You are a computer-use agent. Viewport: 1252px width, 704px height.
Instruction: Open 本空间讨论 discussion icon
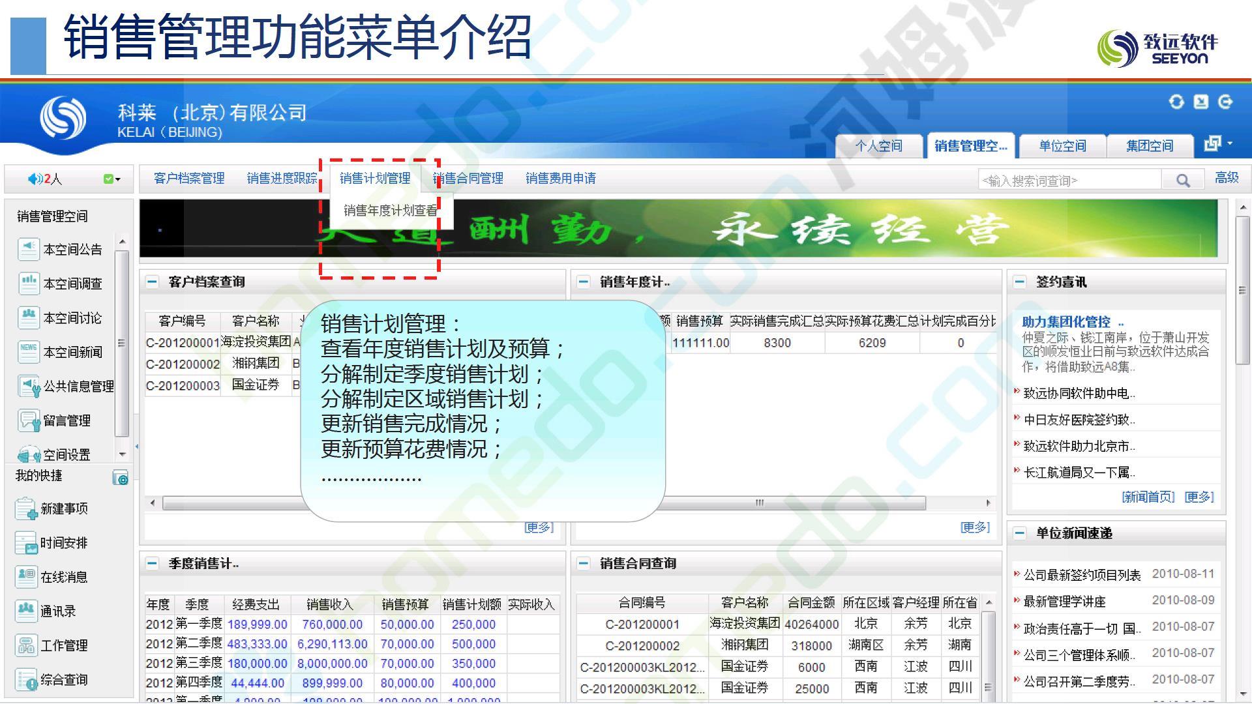[x=28, y=317]
